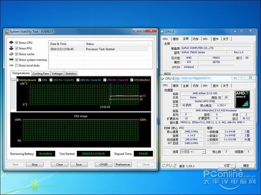This screenshot has width=261, height=195.
Task: Uncheck the Stress FPU checkbox
Action: pos(17,48)
